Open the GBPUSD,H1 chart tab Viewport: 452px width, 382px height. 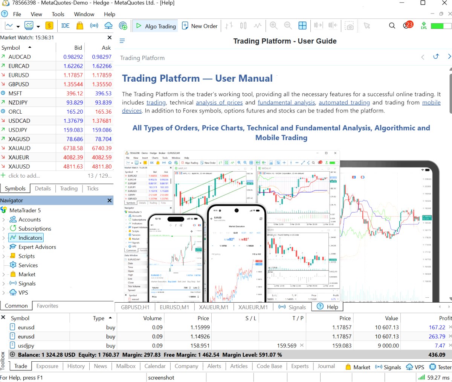tap(135, 307)
